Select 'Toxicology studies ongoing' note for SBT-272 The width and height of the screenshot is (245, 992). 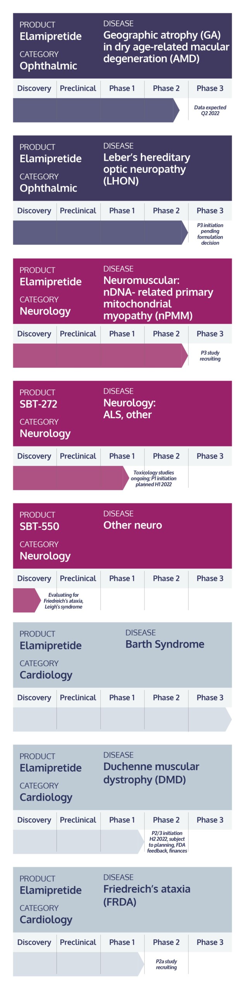[x=154, y=479]
